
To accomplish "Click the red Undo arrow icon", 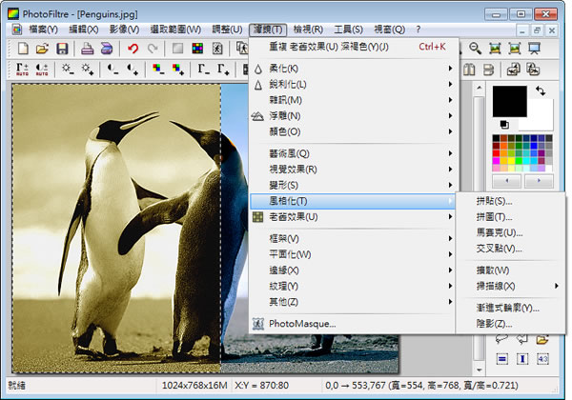I will [133, 49].
